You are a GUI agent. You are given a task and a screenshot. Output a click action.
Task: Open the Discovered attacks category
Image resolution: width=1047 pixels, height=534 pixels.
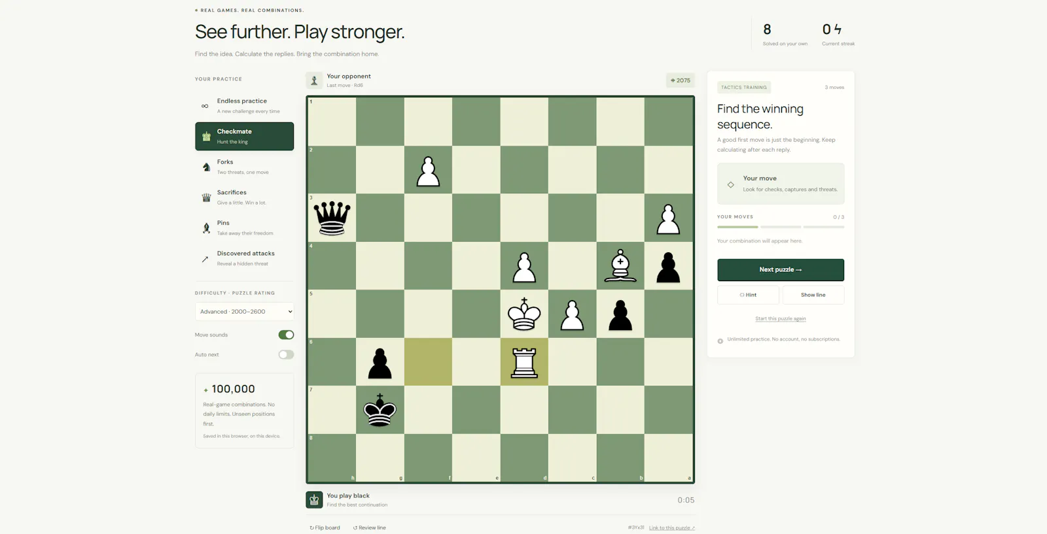[244, 258]
